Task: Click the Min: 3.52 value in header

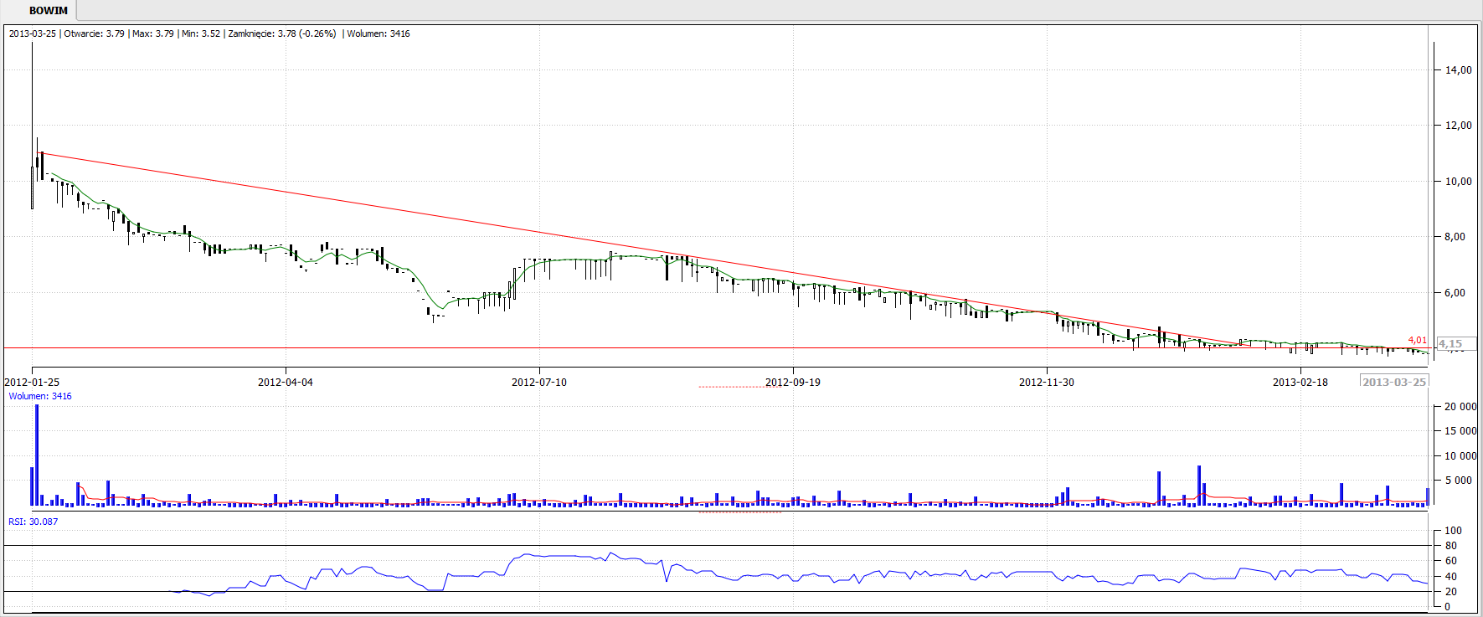Action: point(201,34)
